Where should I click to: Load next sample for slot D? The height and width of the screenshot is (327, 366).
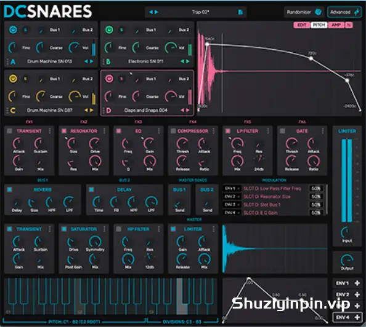click(x=188, y=110)
